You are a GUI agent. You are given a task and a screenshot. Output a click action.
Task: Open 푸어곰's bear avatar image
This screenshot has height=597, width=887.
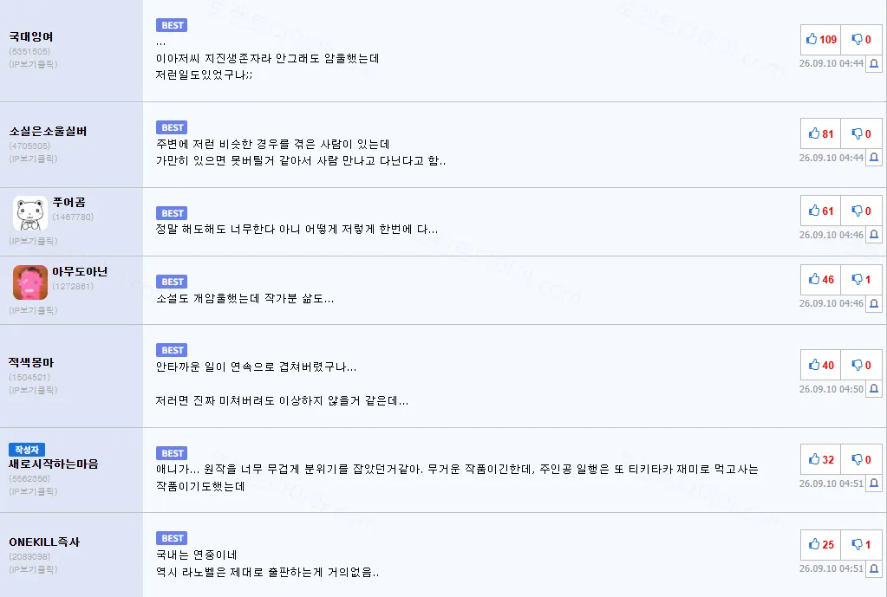30,214
